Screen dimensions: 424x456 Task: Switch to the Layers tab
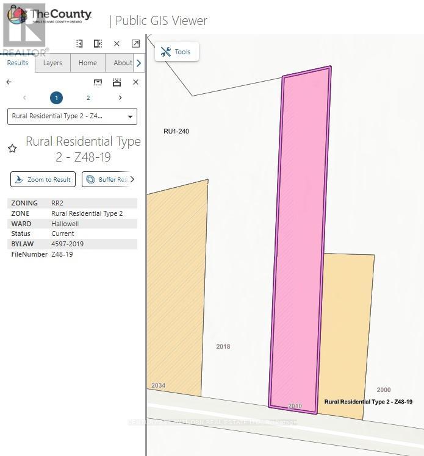52,63
